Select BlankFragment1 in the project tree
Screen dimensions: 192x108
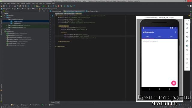(18, 21)
